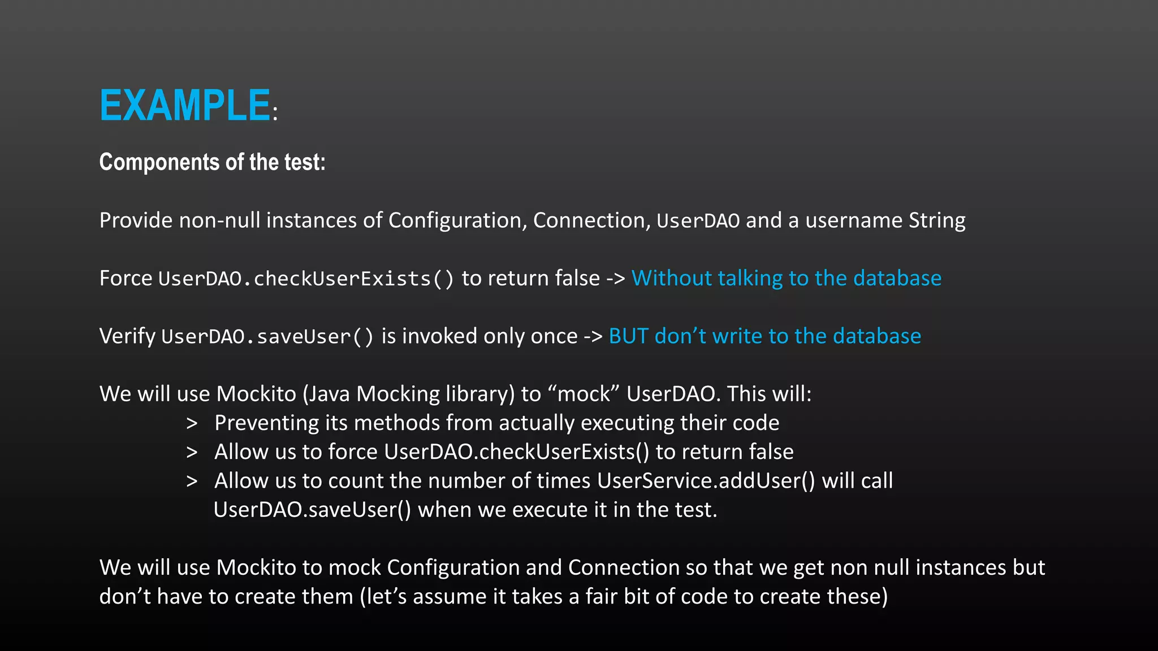1158x651 pixels.
Task: Click the arrow marker before "Allow us to force"
Action: tap(192, 452)
